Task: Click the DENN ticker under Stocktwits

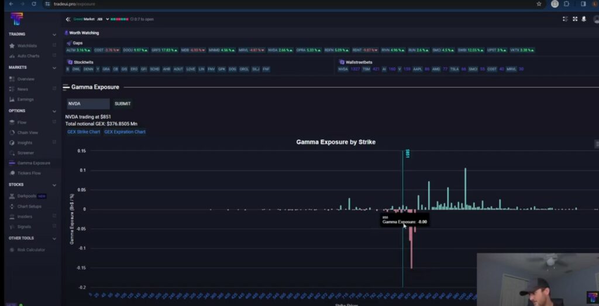Action: [x=88, y=69]
